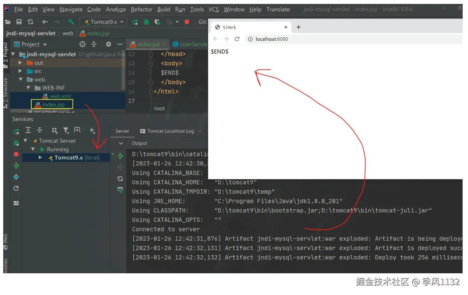This screenshot has height=295, width=468.
Task: Click the refresh icon beside Output console
Action: [x=120, y=179]
